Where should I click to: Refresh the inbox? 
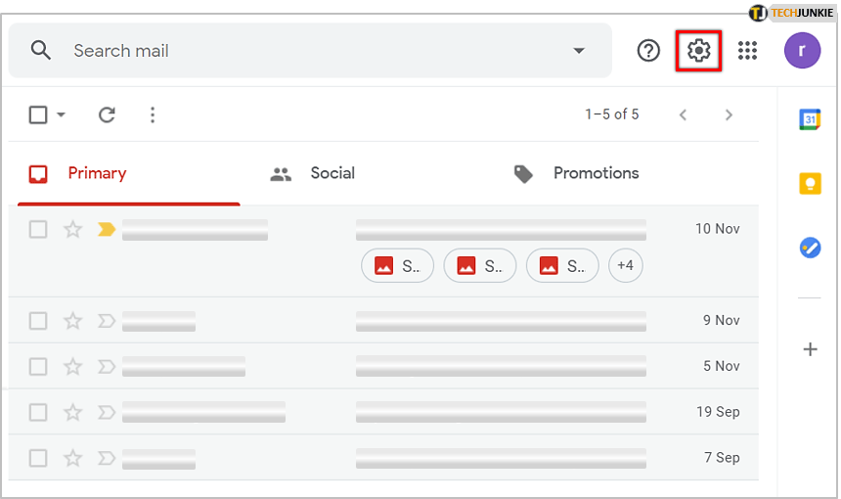(108, 114)
